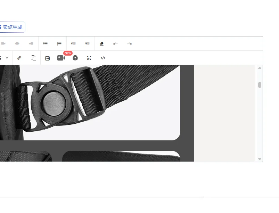Undo the last edit
Screen dimensions: 279x213
[115, 44]
